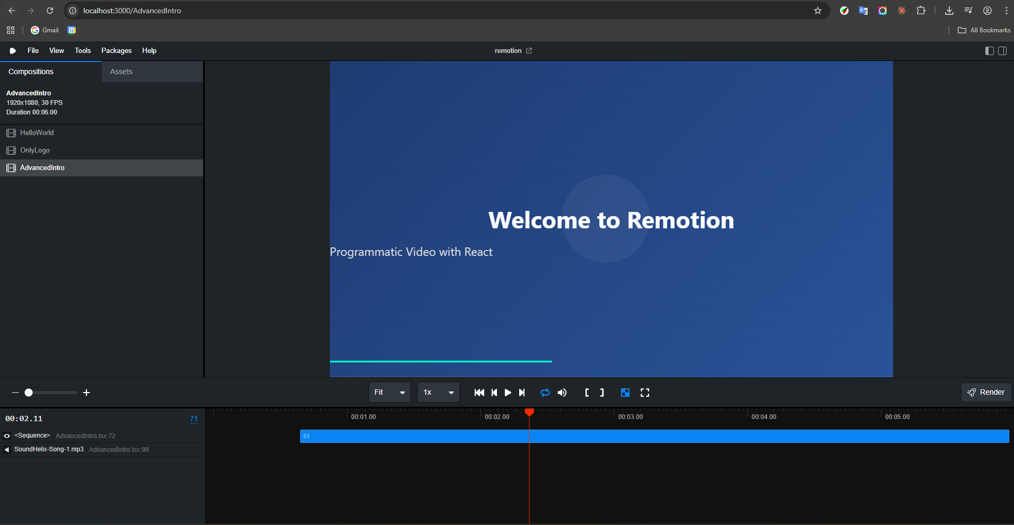Switch to the Assets tab
1014x525 pixels.
pyautogui.click(x=121, y=72)
